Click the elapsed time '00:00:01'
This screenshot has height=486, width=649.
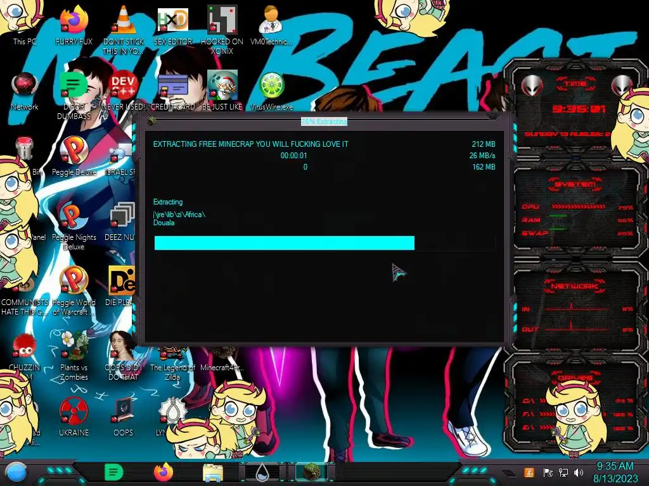[293, 156]
